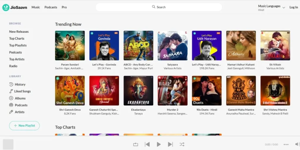Open the Pro menu item
The width and height of the screenshot is (300, 150).
click(x=64, y=7)
